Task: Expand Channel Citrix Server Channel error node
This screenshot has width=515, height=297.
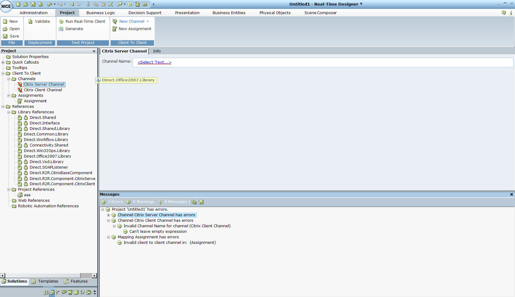Action: (108, 215)
